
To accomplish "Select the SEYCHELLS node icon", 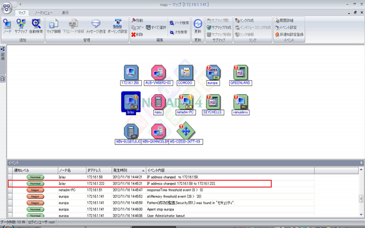I will (x=213, y=102).
